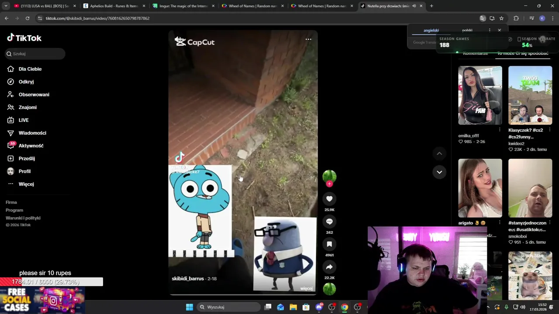Open the Program footer link
The image size is (559, 314).
coord(14,210)
